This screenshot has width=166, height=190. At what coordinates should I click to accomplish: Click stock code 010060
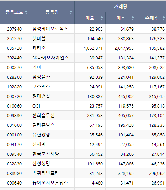tap(14, 106)
